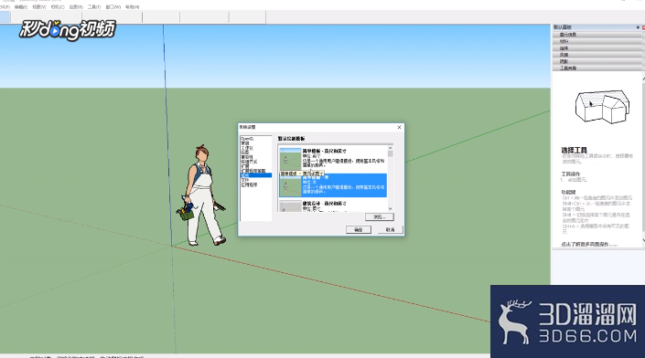Open the 视图(V) menu
The height and width of the screenshot is (358, 645).
(39, 7)
